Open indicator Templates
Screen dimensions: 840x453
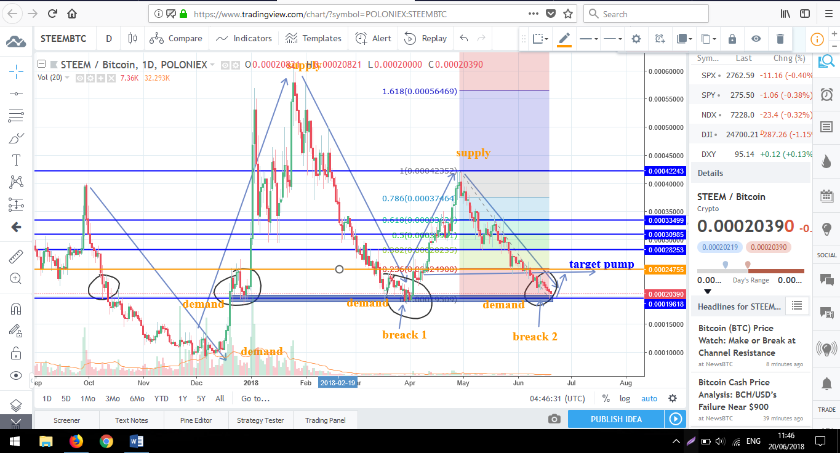pos(314,38)
